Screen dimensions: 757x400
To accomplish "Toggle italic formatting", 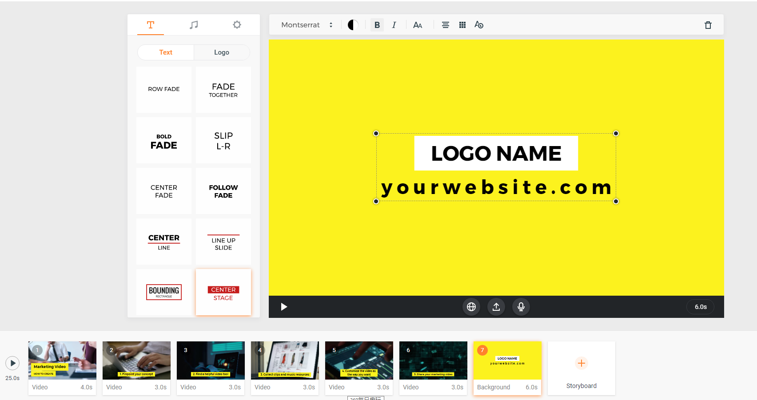I will (x=394, y=25).
